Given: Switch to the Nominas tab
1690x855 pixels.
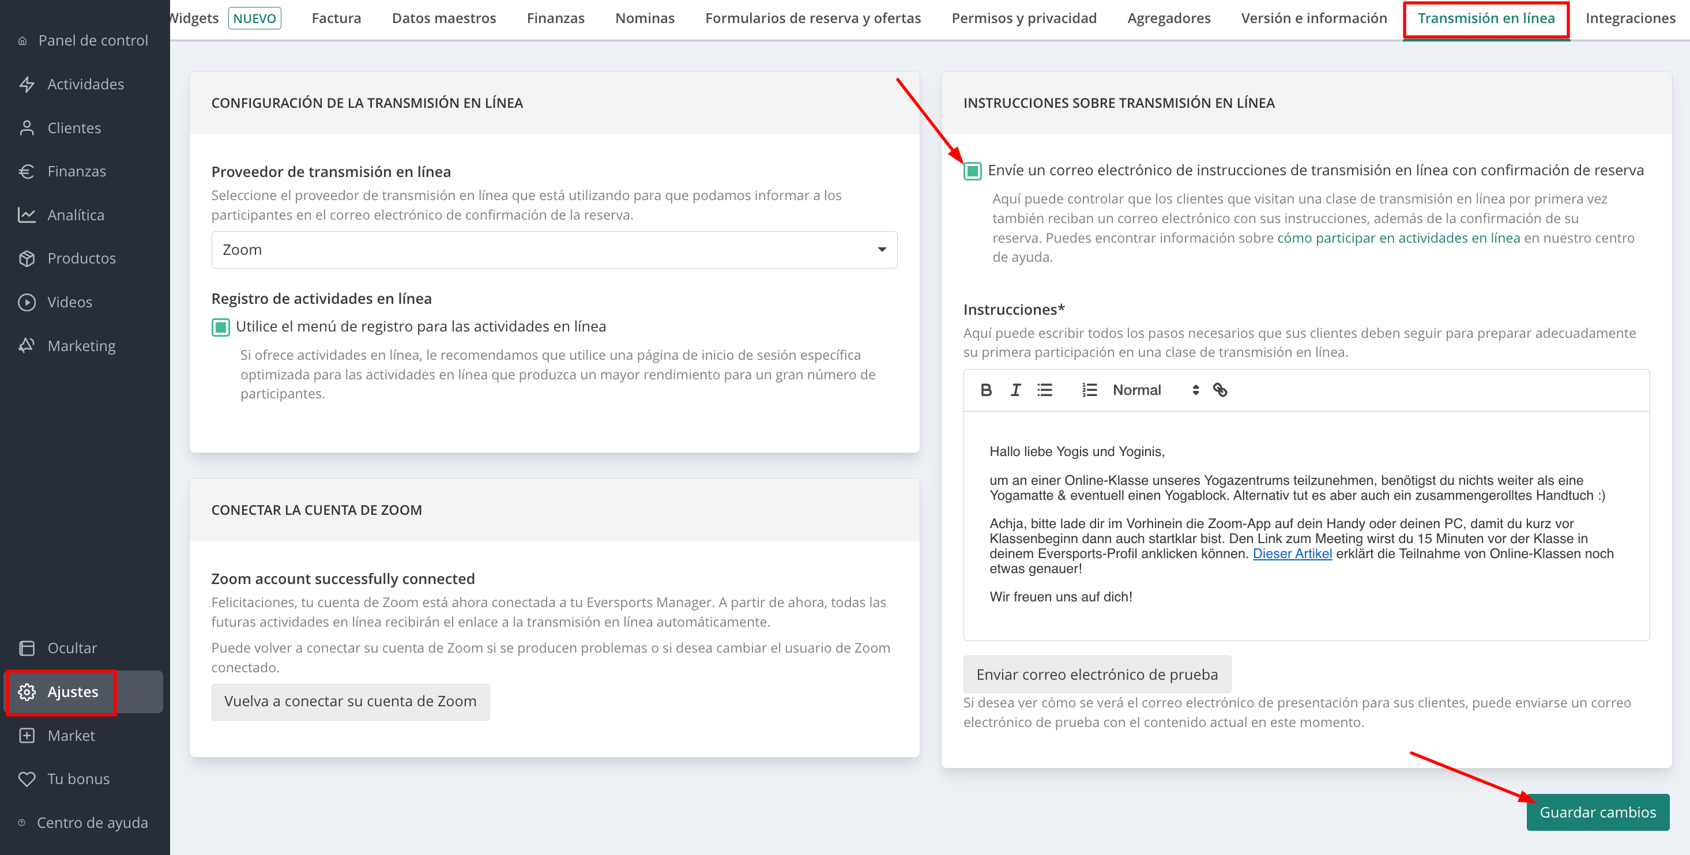Looking at the screenshot, I should (x=645, y=18).
